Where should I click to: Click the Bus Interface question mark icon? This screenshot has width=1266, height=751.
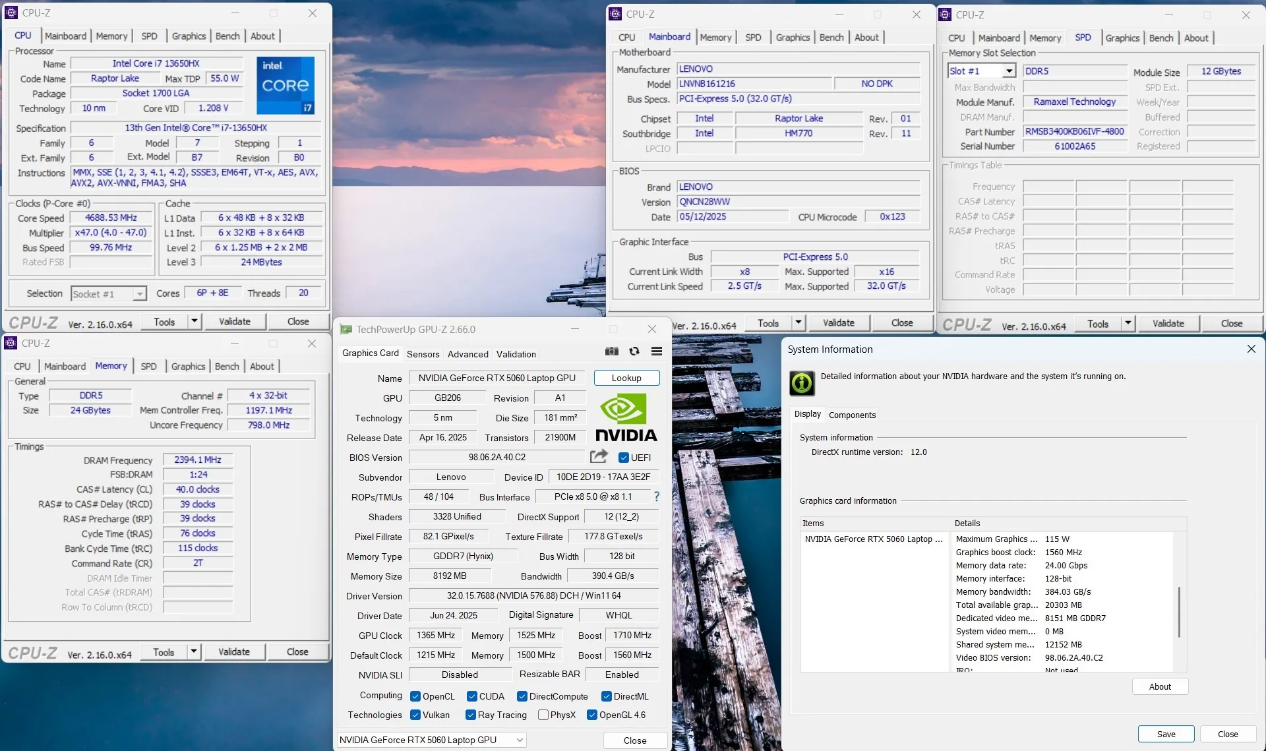click(656, 496)
